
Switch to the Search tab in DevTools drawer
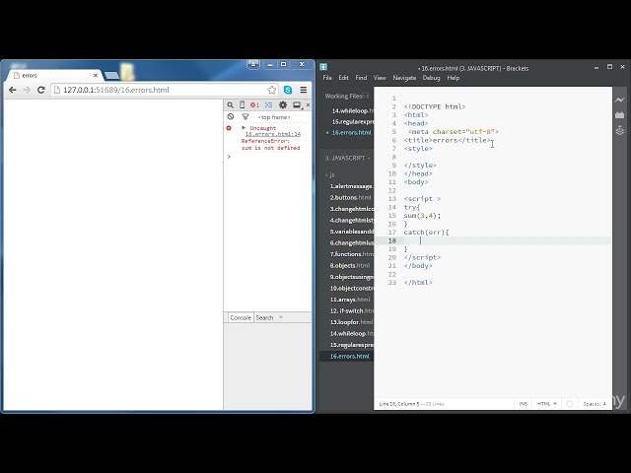click(x=264, y=317)
